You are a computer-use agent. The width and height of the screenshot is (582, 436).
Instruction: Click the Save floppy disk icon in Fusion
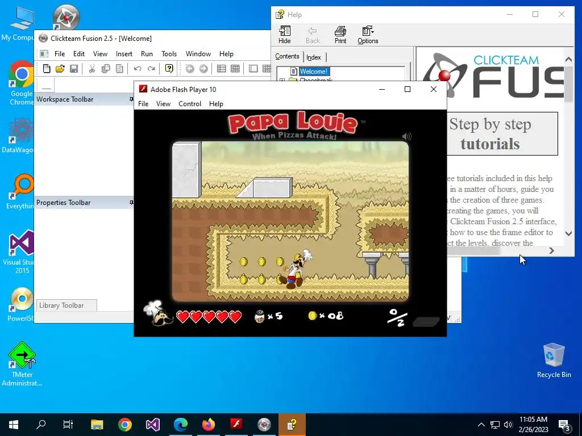pyautogui.click(x=74, y=69)
